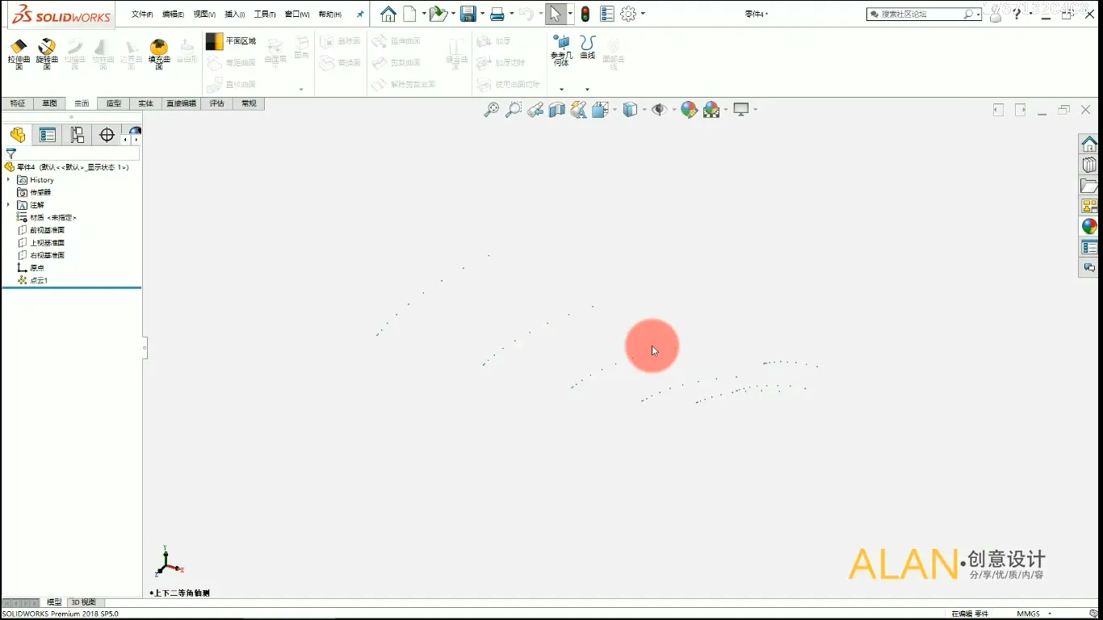This screenshot has width=1103, height=620.
Task: Expand the 注解 annotations node
Action: coord(8,205)
